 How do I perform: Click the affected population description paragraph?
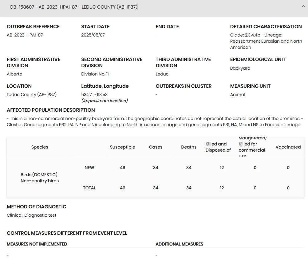point(155,122)
